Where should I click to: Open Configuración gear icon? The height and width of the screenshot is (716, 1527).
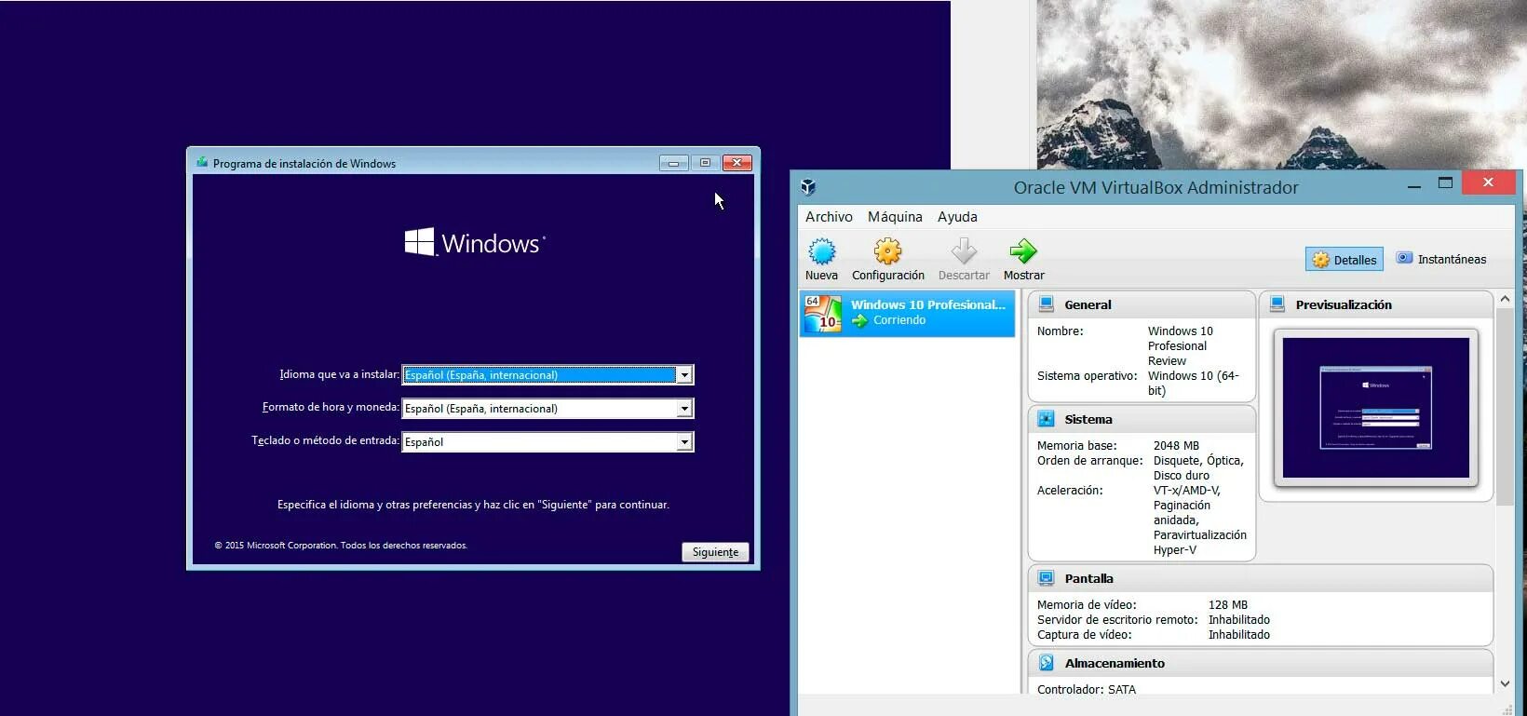point(887,251)
